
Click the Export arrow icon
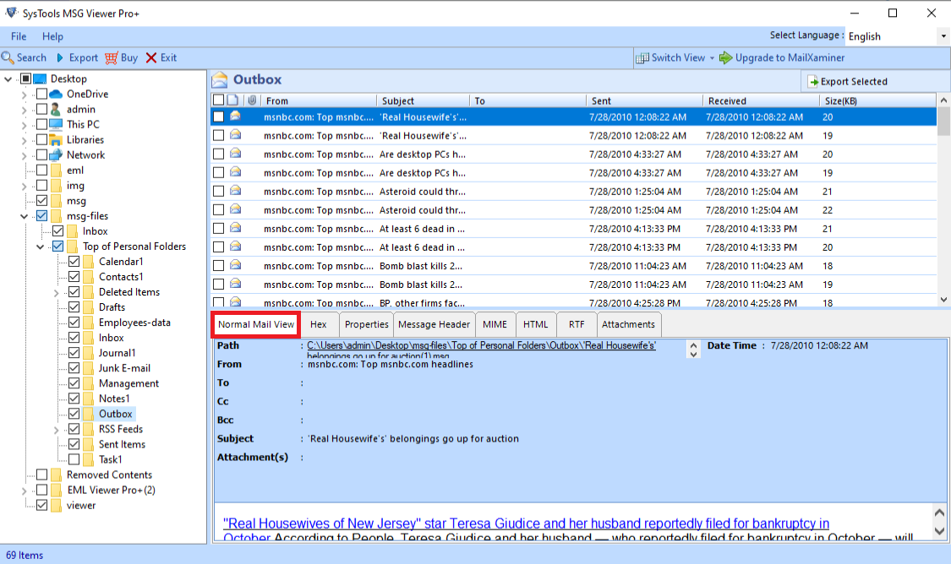60,57
